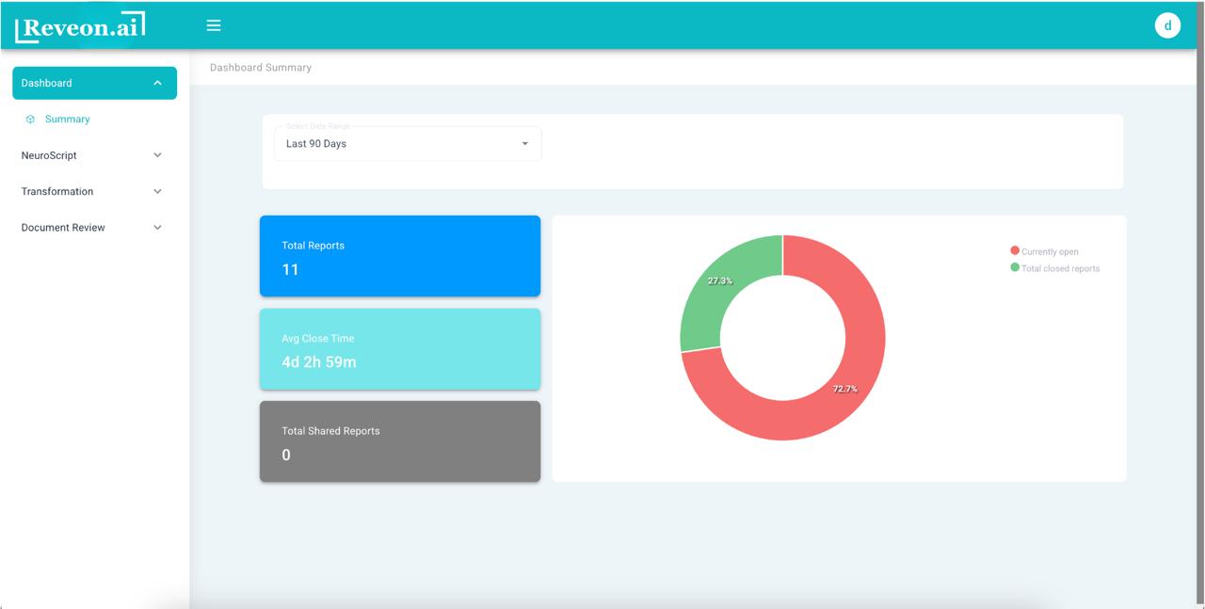Expand the NeuroScript section chevron
Screen dimensions: 1205x609
pyautogui.click(x=157, y=155)
